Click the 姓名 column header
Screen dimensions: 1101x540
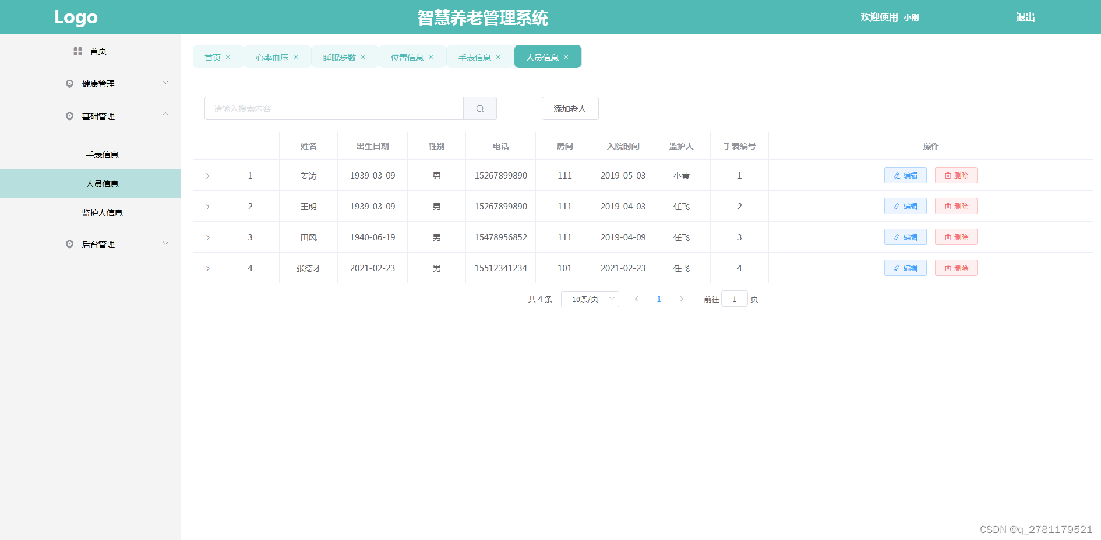click(309, 146)
